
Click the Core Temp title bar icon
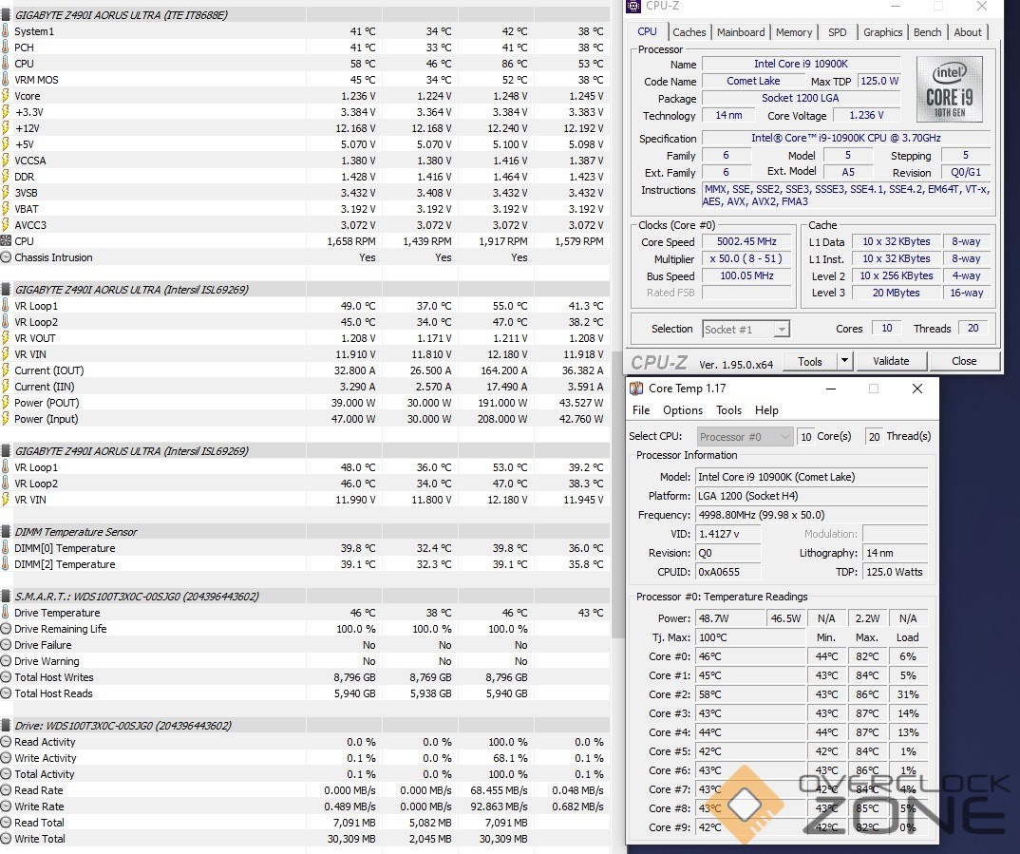[637, 389]
